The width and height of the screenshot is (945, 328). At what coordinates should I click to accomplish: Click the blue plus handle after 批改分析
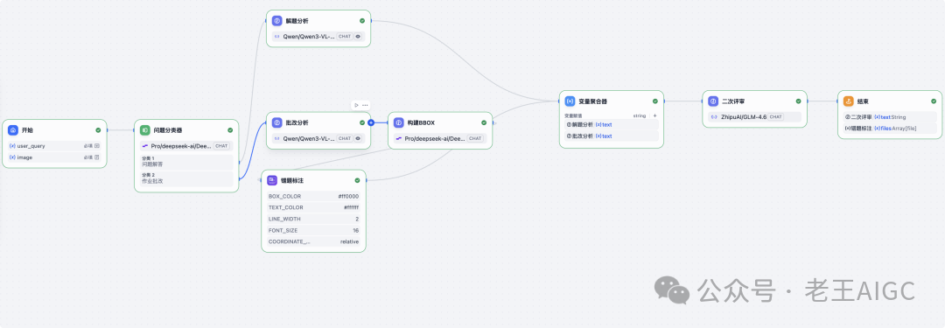point(371,122)
